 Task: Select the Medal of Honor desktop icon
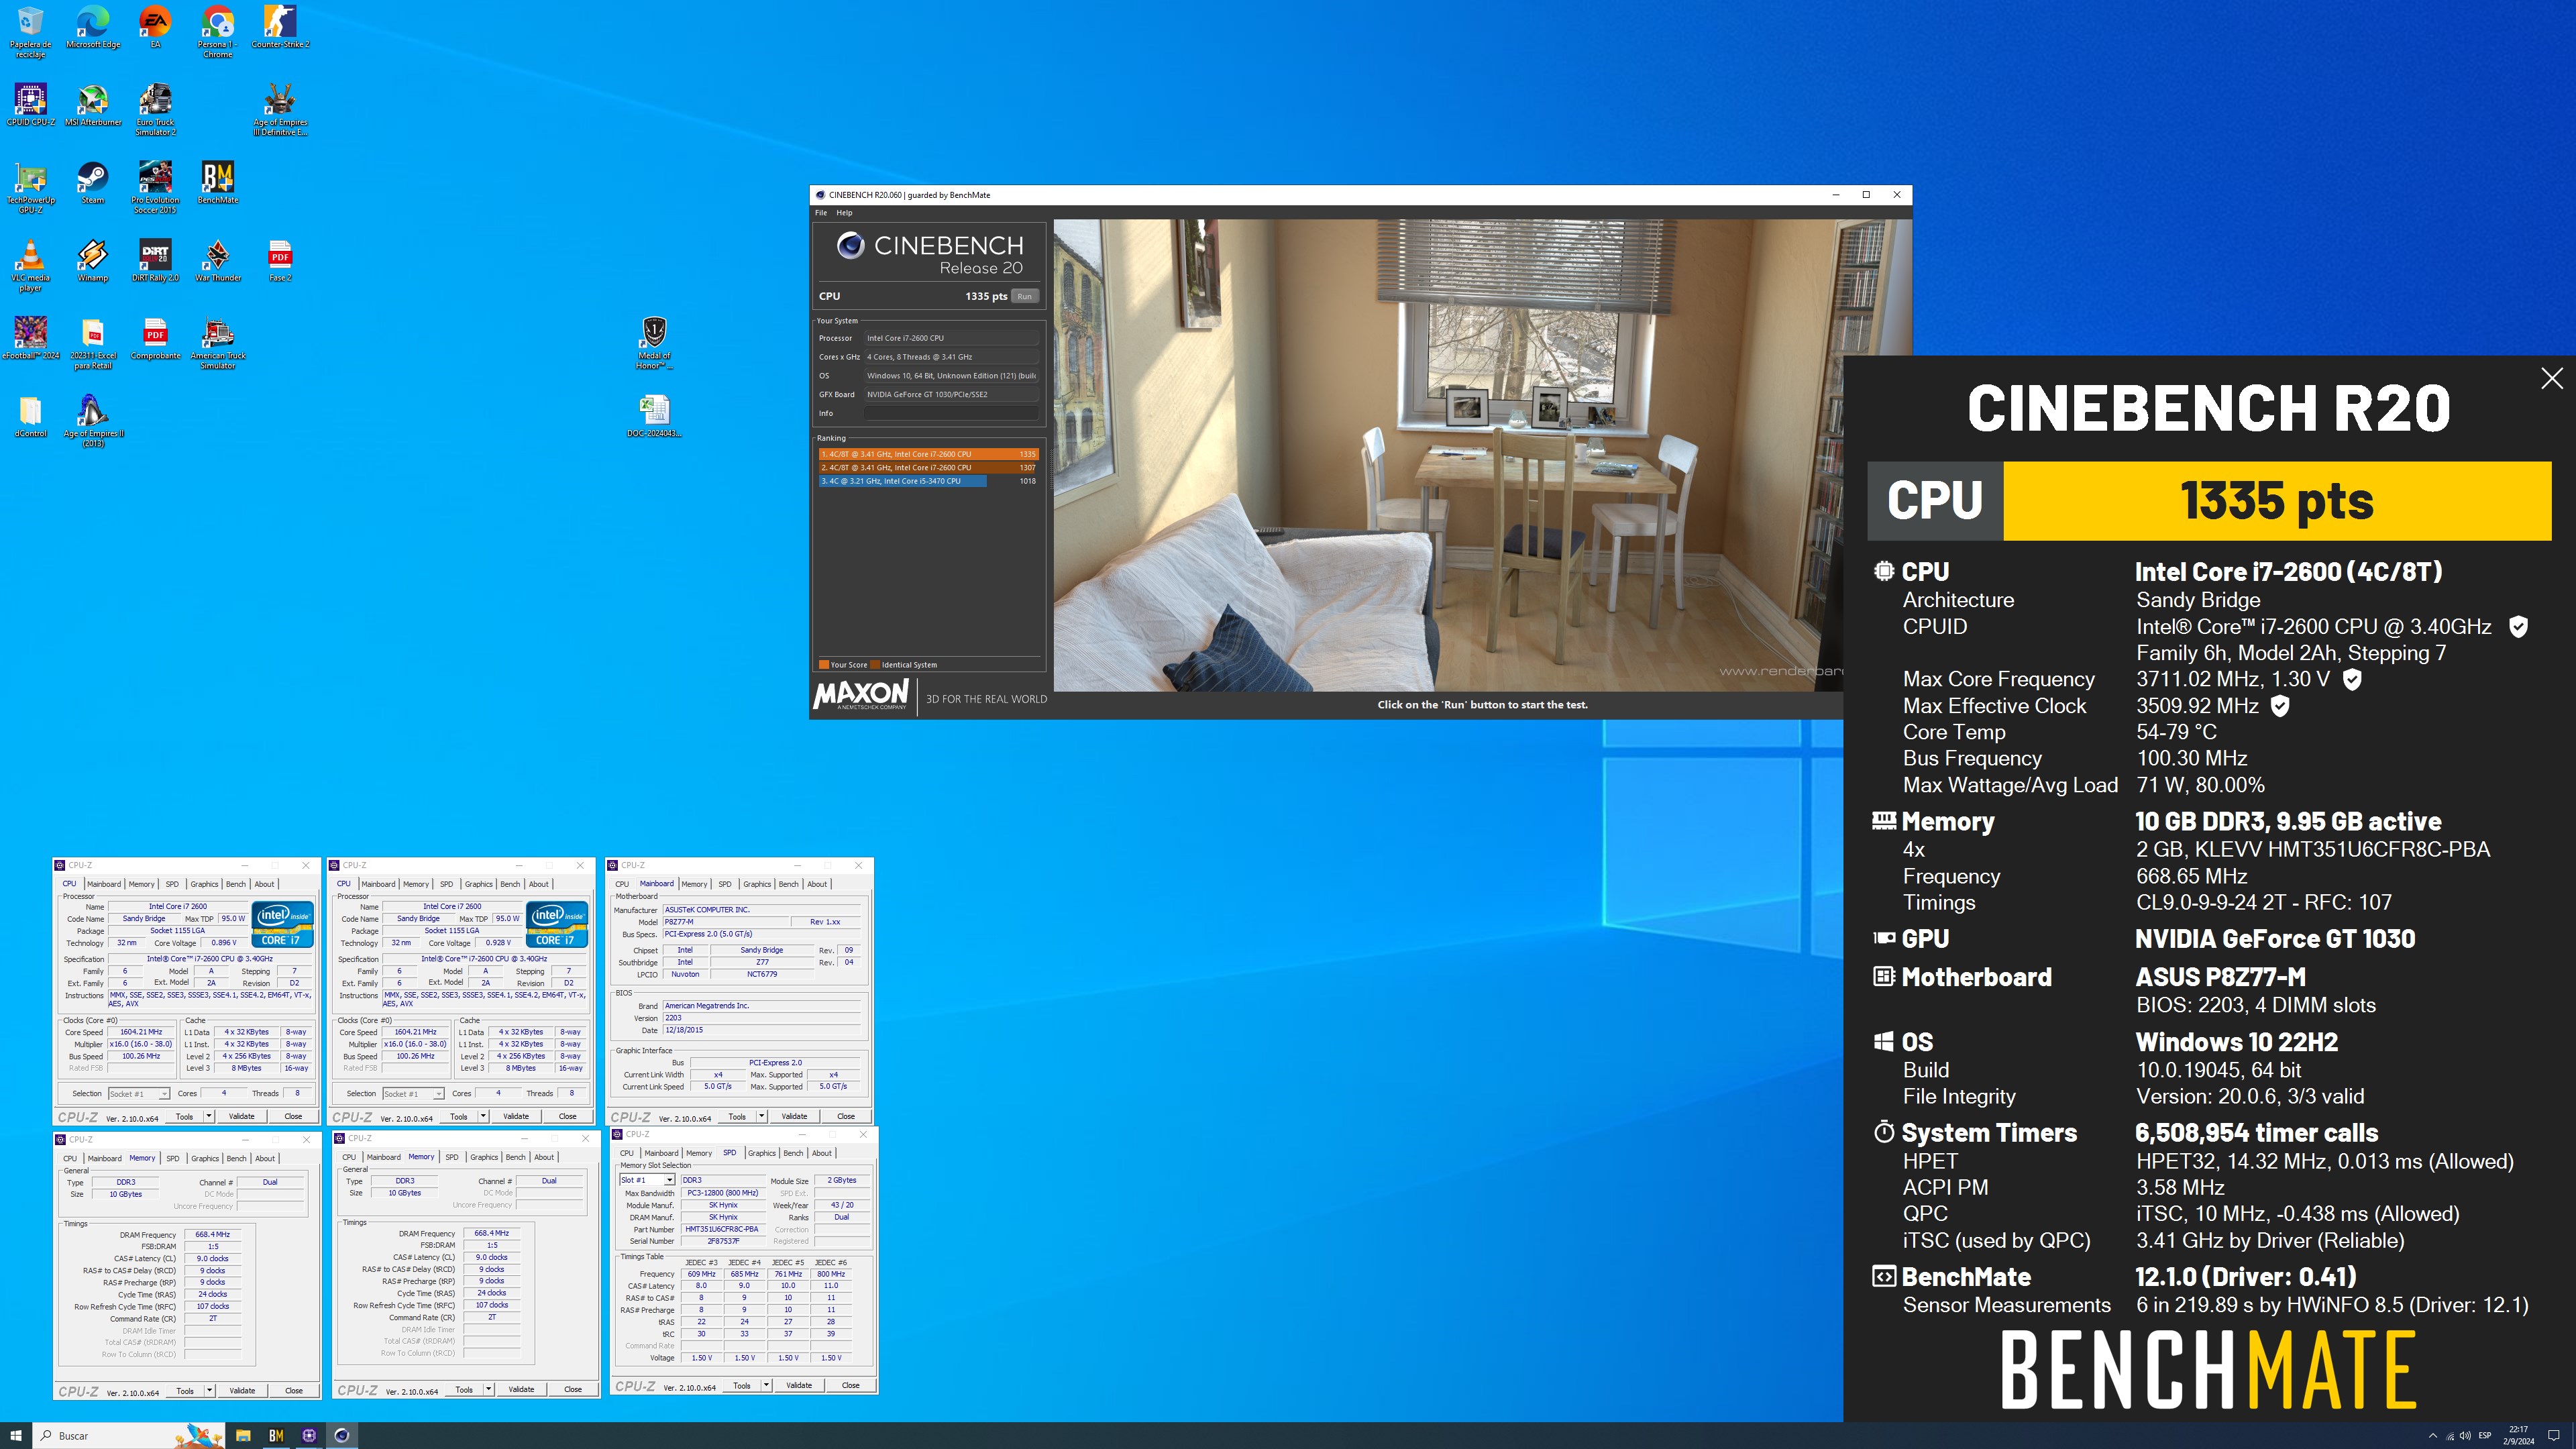pos(654,343)
